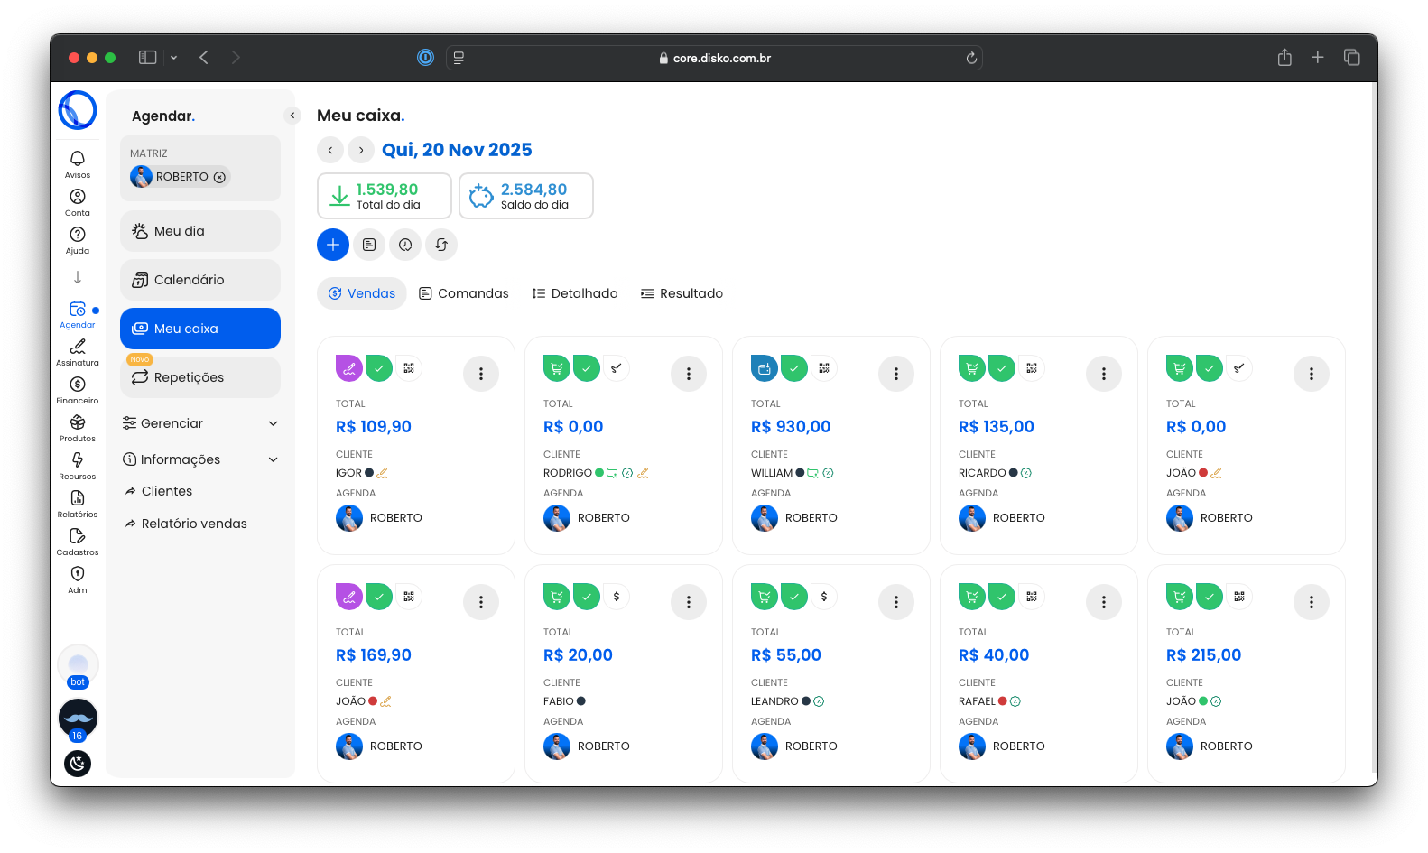Click blue calendar icon on WILLIAM card
Screen dimensions: 1428x853
[x=765, y=368]
